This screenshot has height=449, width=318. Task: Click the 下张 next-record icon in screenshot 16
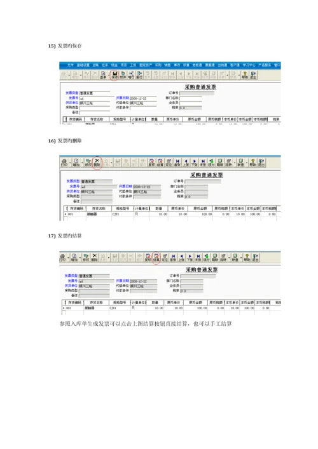[x=194, y=163]
